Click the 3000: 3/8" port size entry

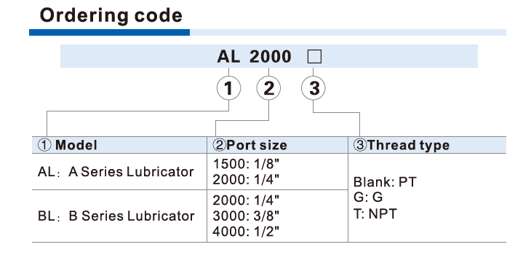[246, 216]
